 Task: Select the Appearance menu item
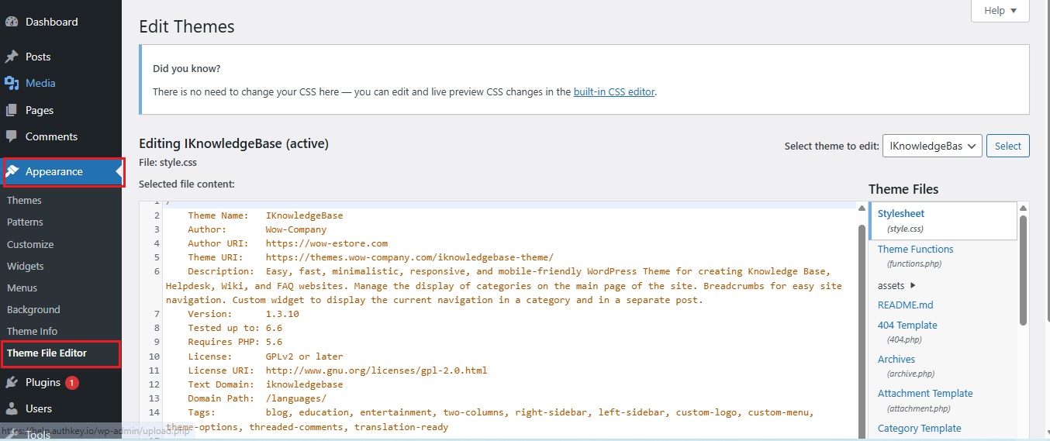(60, 171)
